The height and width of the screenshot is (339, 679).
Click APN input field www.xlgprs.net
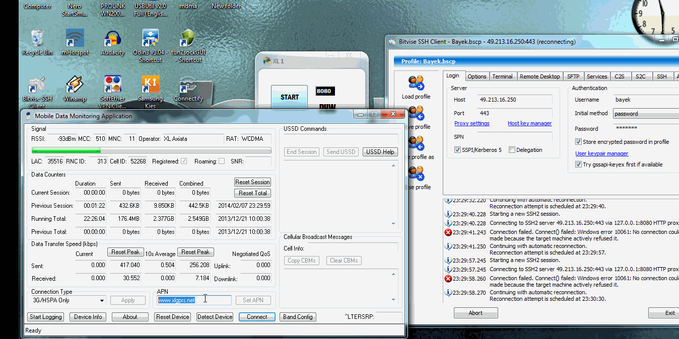[x=194, y=300]
